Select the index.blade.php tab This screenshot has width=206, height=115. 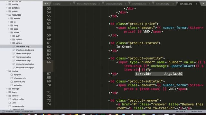pos(163,4)
